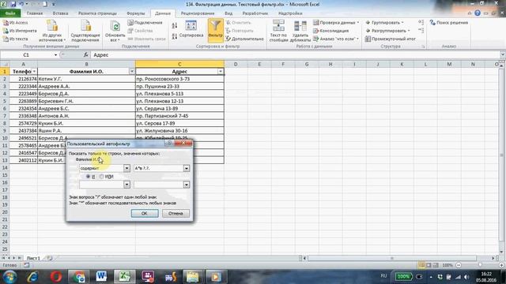506x284 pixels.
Task: Open the Файл tab
Action: (10, 13)
